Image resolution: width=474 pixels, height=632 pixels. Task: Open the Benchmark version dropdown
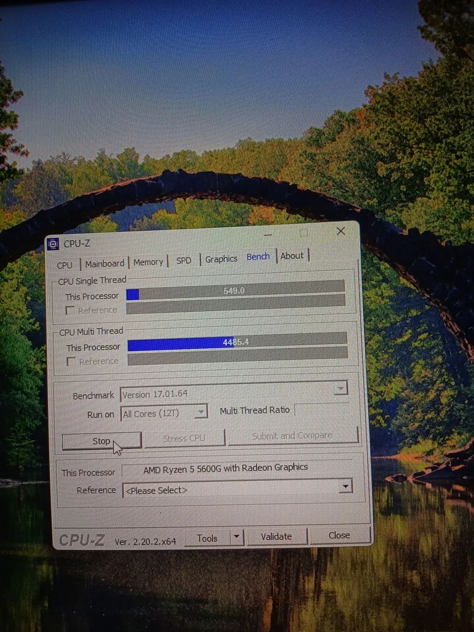340,389
